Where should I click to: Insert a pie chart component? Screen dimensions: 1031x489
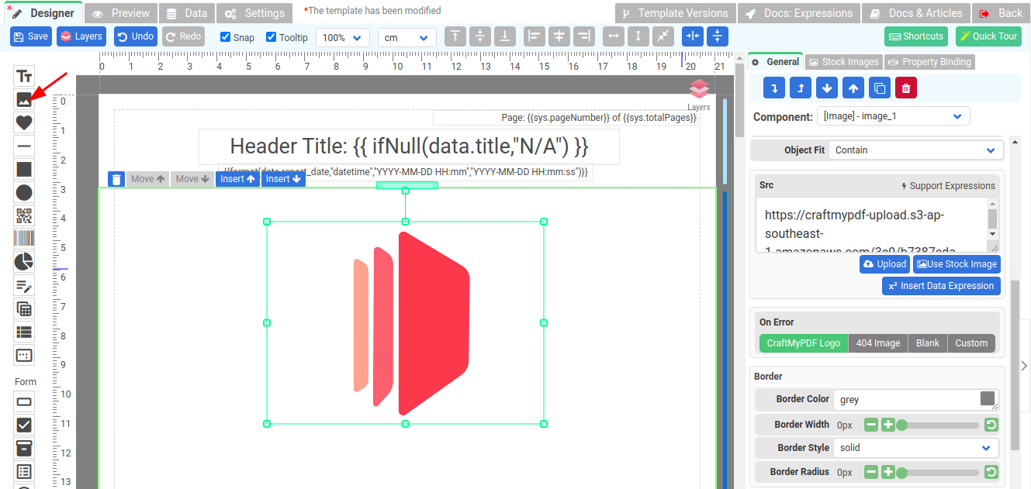click(x=24, y=262)
